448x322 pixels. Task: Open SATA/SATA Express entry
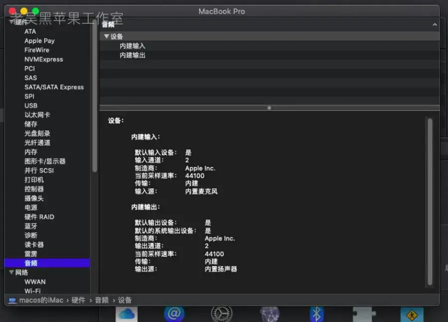[54, 87]
